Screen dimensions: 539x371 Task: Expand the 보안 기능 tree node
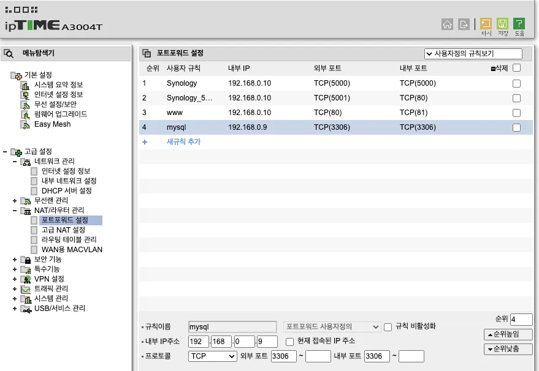click(x=15, y=260)
